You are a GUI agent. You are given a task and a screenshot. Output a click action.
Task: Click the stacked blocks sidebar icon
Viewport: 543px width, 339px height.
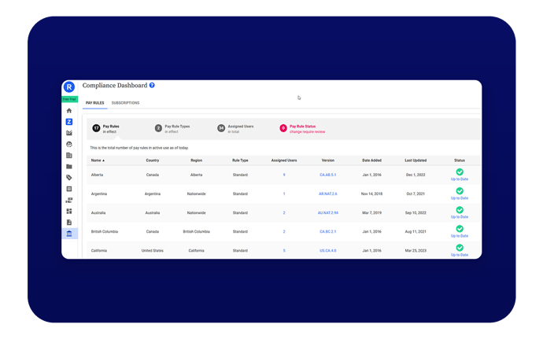[69, 200]
